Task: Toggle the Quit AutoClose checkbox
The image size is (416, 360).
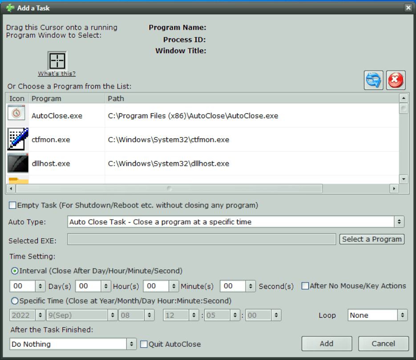Action: pyautogui.click(x=144, y=344)
